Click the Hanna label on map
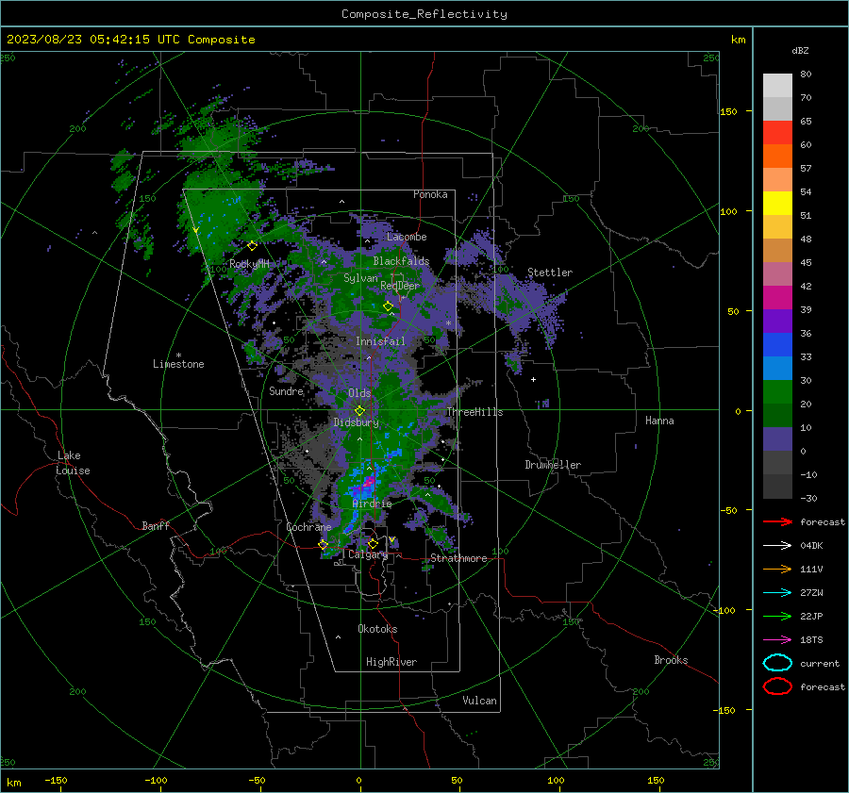The image size is (849, 793). click(659, 421)
